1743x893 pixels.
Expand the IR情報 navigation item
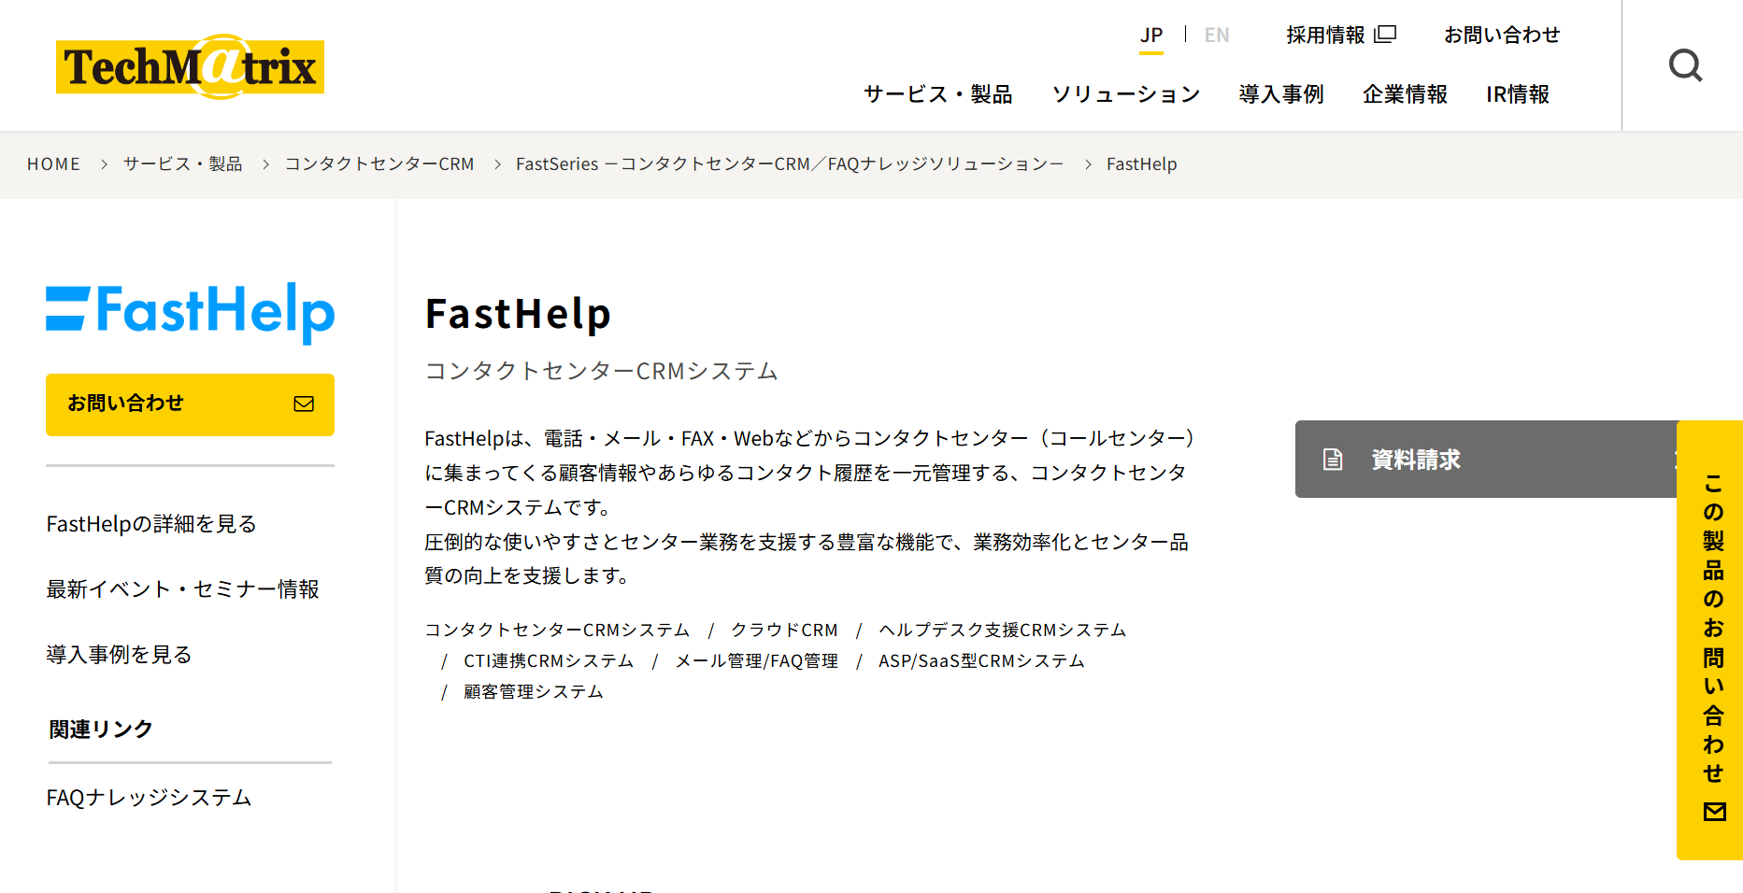(x=1517, y=94)
